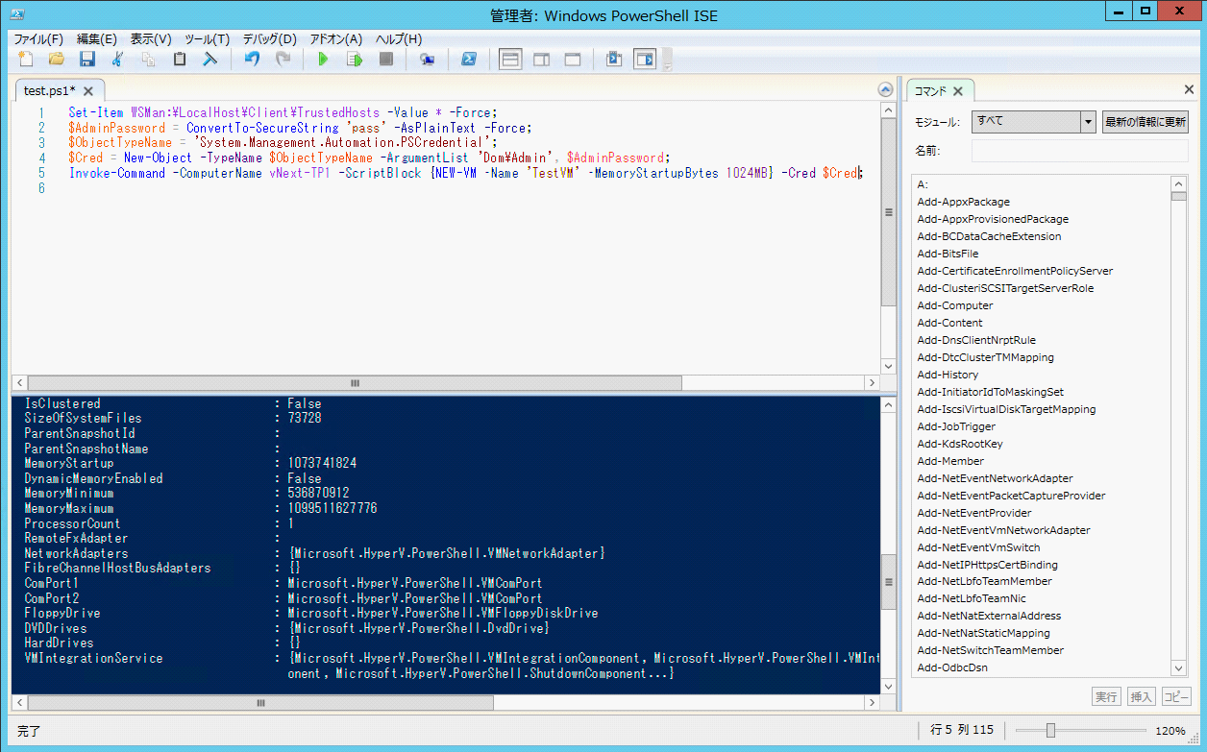1207x752 pixels.
Task: Click script pane horizontal scrollbar thumb
Action: (x=355, y=382)
